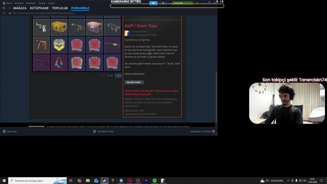The width and height of the screenshot is (327, 184).
Task: Open the Oyunlar menu
Action: pyautogui.click(x=42, y=3)
